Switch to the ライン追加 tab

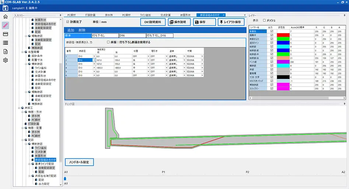click(145, 15)
